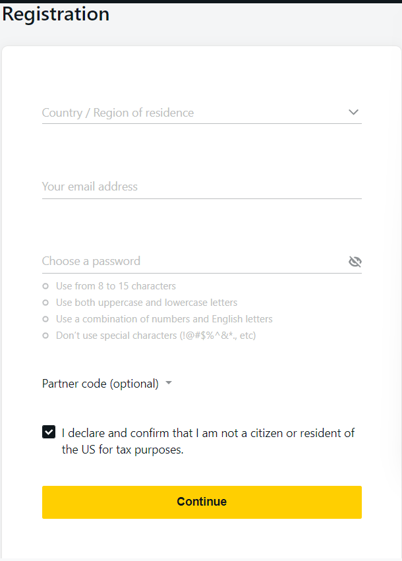Show password using the crossed-eye icon
The width and height of the screenshot is (402, 561).
pos(355,262)
